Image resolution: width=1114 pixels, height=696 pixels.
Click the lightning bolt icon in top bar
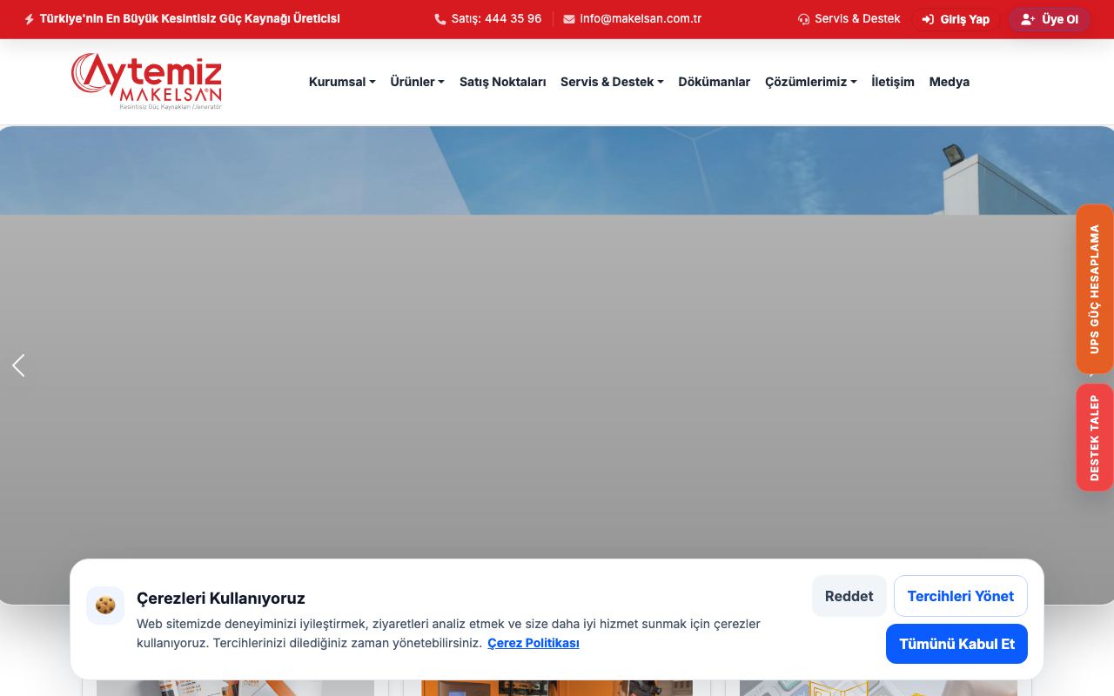click(x=30, y=19)
